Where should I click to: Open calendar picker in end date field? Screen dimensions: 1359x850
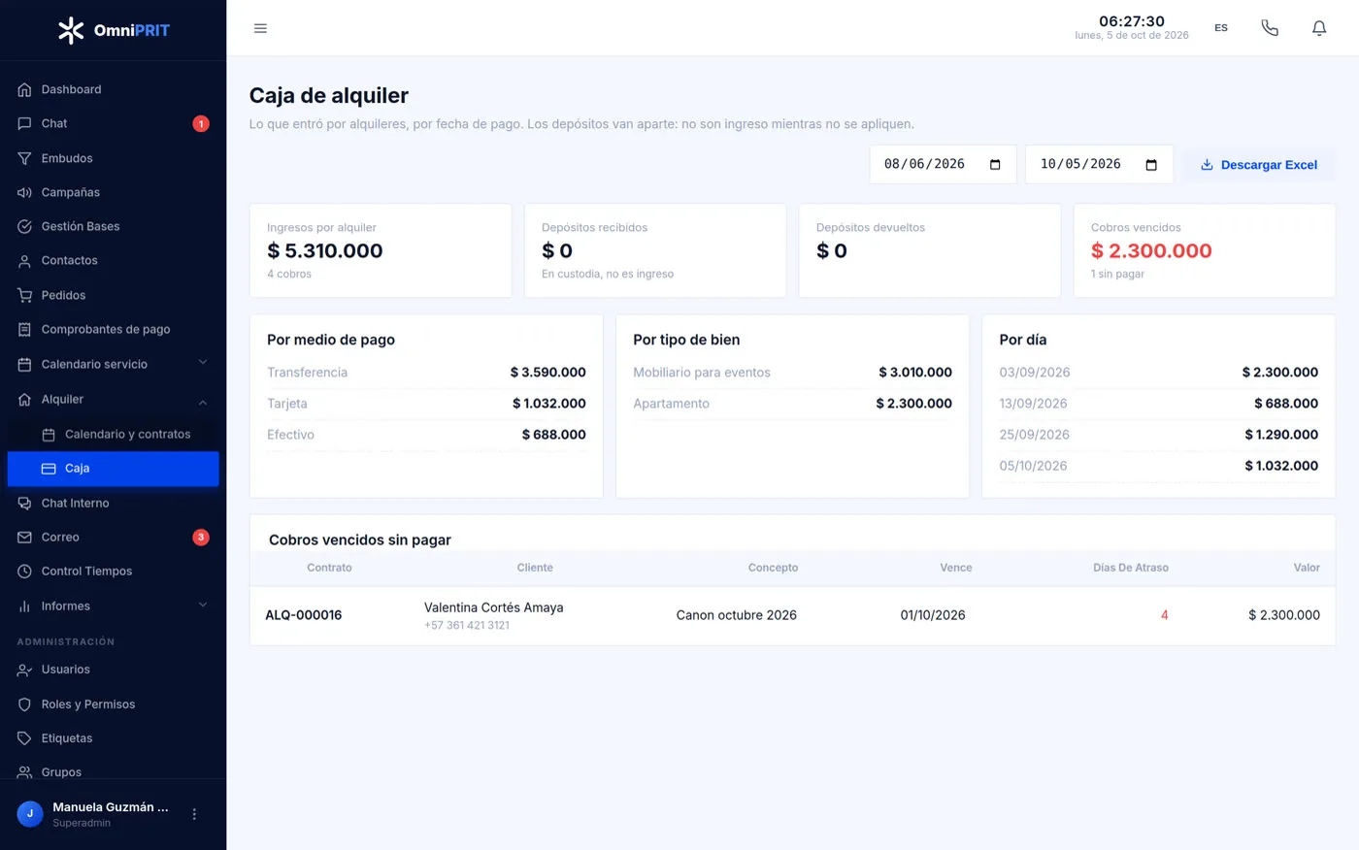tap(1151, 165)
